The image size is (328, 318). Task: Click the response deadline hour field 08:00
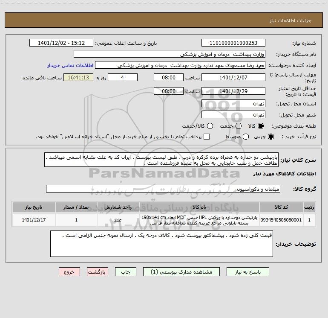click(169, 78)
